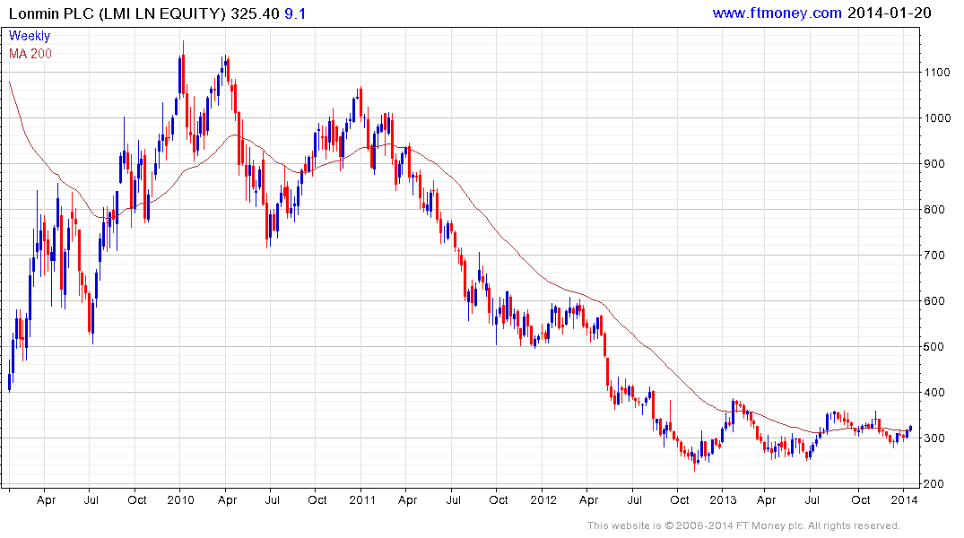The height and width of the screenshot is (538, 964).
Task: Select the Weekly interval label
Action: pos(30,36)
